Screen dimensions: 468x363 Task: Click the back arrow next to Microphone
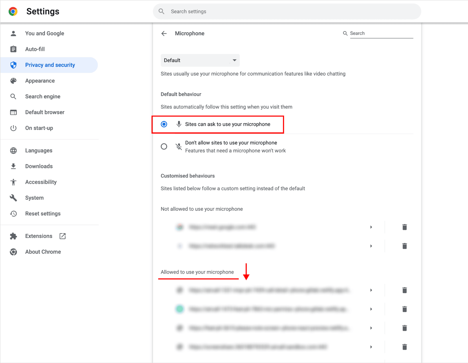[164, 33]
